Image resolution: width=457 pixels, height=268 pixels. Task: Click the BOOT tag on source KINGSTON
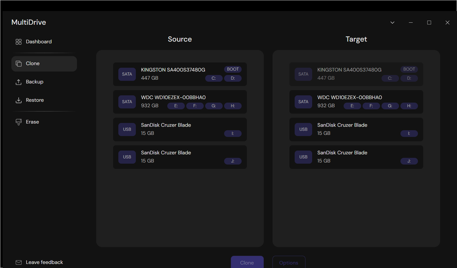coord(233,69)
